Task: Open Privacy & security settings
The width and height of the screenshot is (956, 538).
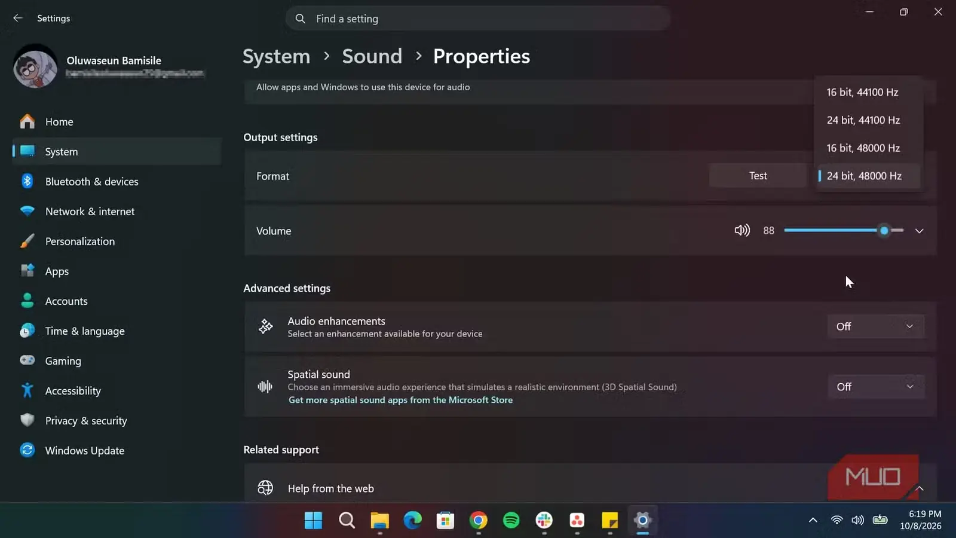Action: click(117, 421)
